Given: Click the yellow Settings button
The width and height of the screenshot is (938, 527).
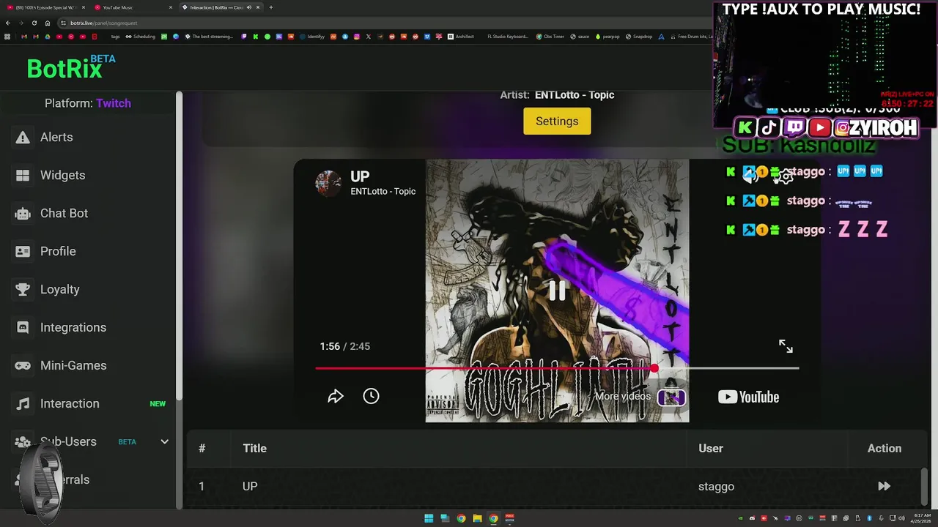Looking at the screenshot, I should 557,122.
